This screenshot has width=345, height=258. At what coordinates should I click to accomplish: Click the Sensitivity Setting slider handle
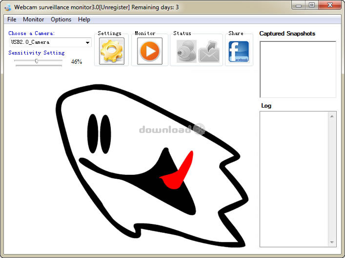tap(37, 61)
